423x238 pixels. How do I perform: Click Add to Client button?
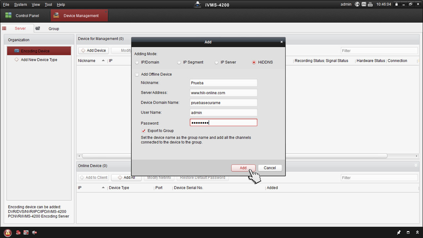click(94, 178)
